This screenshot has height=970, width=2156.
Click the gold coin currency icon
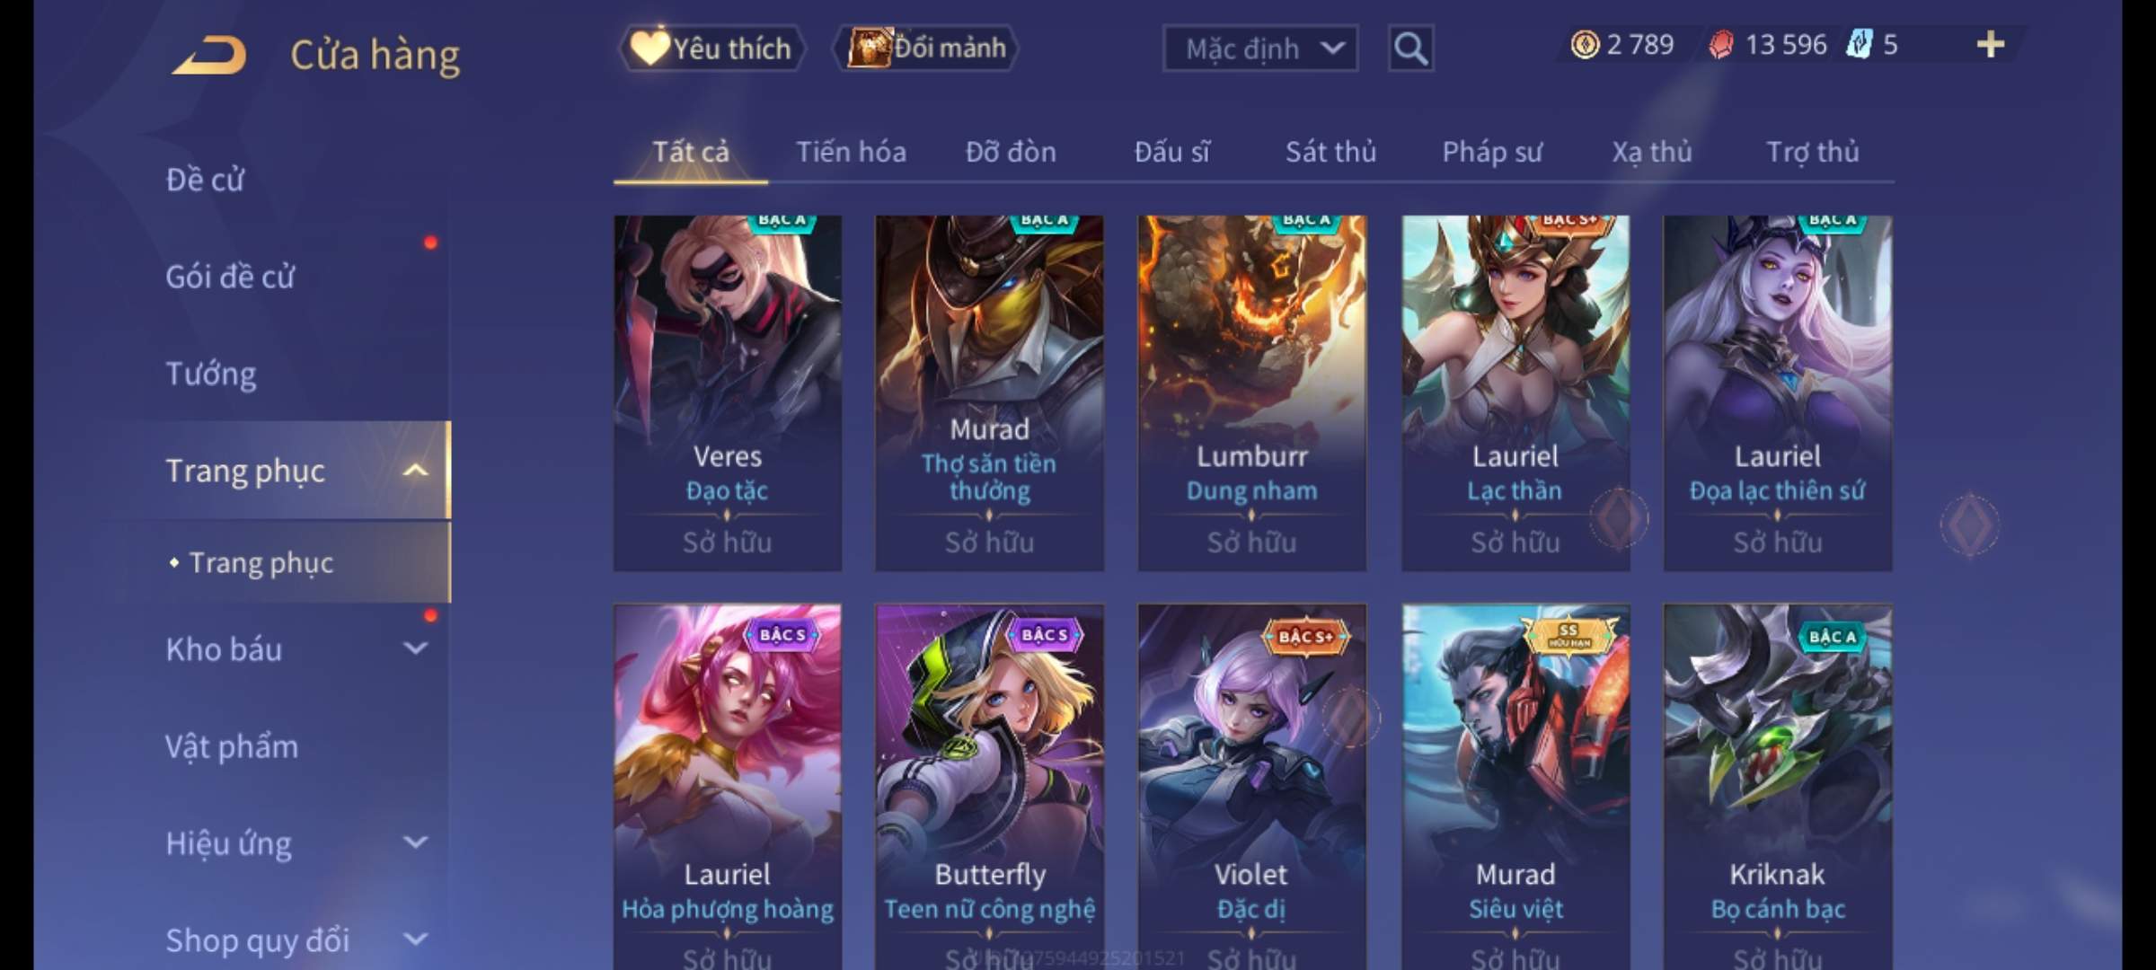(x=1585, y=44)
